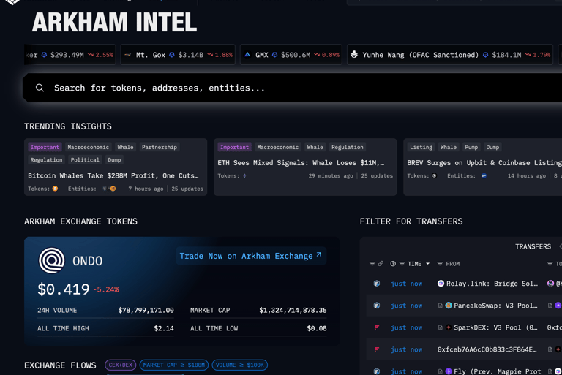The width and height of the screenshot is (562, 375).
Task: Click the Pump tag on the BREV card
Action: tap(471, 147)
